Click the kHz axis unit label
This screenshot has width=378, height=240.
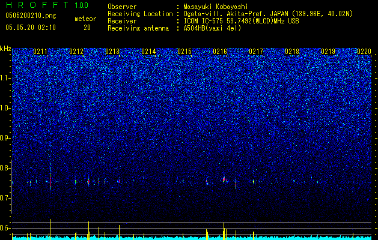[5, 49]
